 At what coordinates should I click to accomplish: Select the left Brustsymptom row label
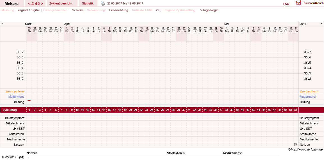(15, 118)
